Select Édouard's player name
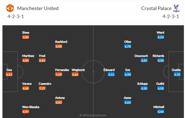The width and height of the screenshot is (185, 118). click(x=109, y=70)
